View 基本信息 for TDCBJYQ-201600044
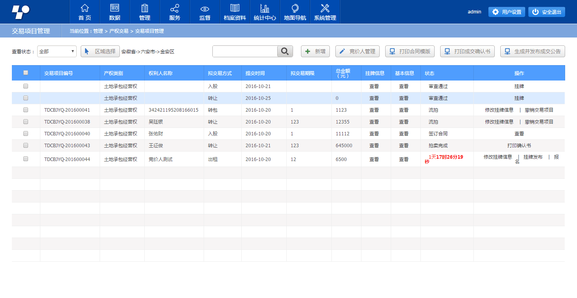This screenshot has height=298, width=577. pos(403,159)
